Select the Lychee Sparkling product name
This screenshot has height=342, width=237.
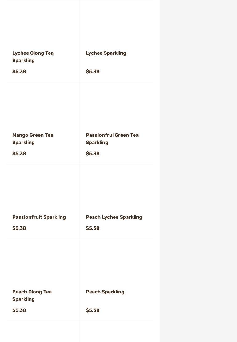106,53
